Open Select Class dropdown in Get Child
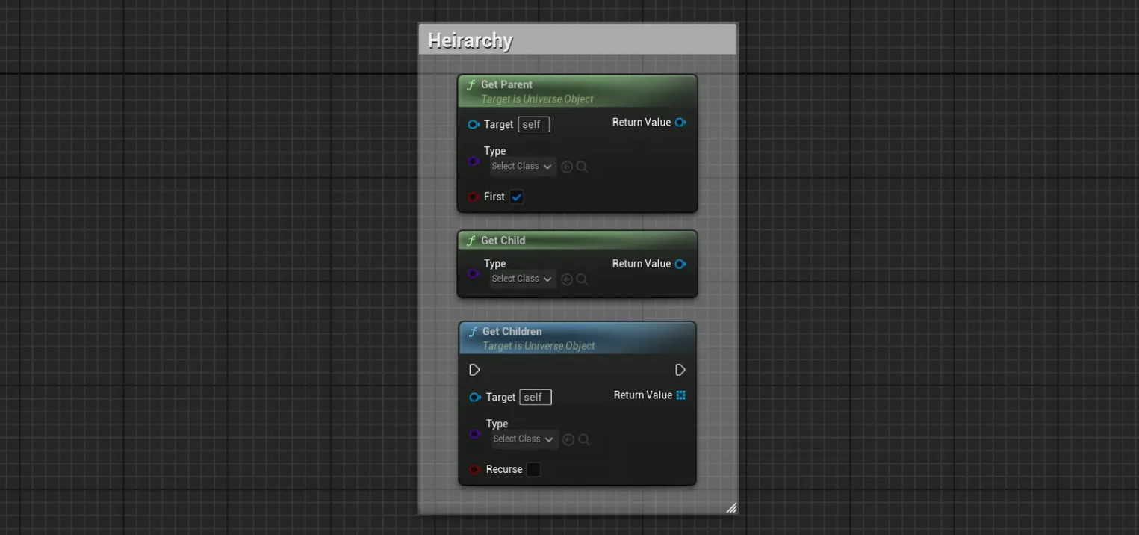1139x535 pixels. click(523, 279)
